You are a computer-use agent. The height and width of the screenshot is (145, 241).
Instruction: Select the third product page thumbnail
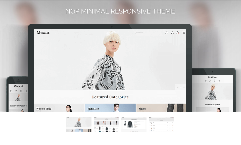coord(134,124)
